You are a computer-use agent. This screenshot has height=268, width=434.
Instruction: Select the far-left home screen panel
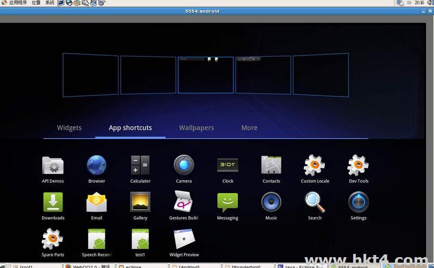tap(91, 75)
